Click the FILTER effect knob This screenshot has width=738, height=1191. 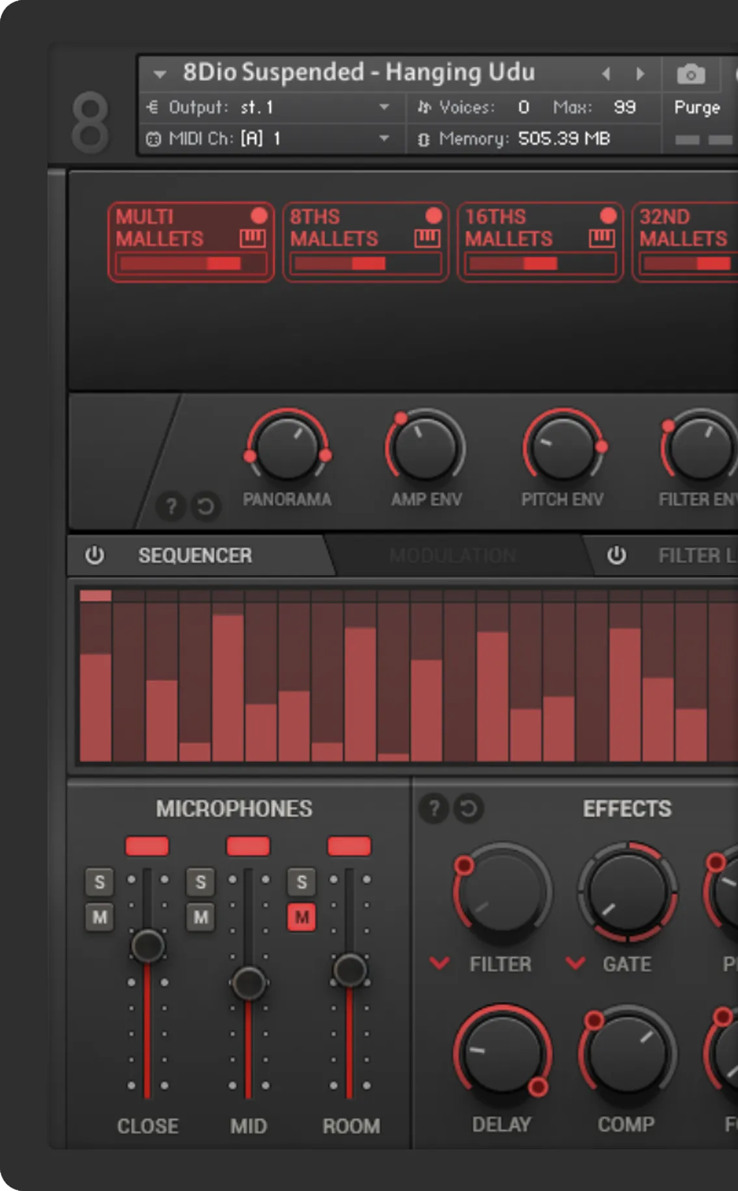[x=503, y=892]
